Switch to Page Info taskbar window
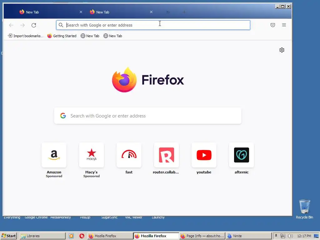320x240 pixels. tap(202, 236)
